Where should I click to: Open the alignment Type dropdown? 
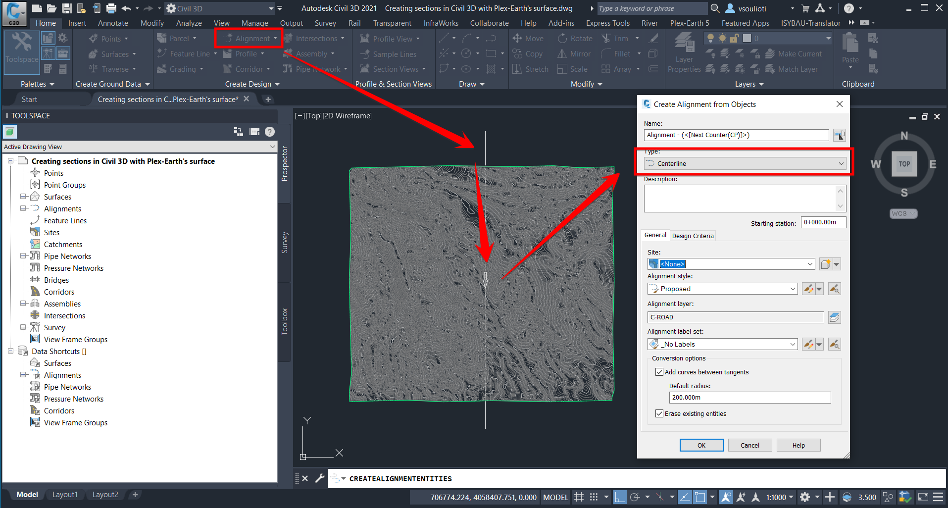point(745,164)
